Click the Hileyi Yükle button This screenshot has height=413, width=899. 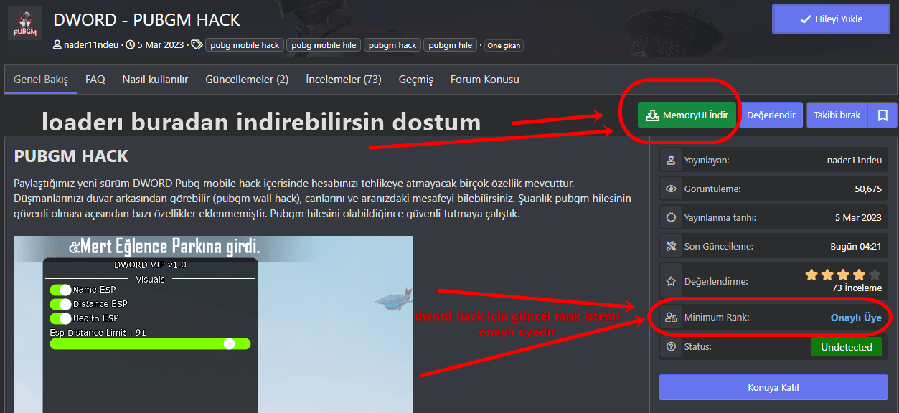(831, 19)
